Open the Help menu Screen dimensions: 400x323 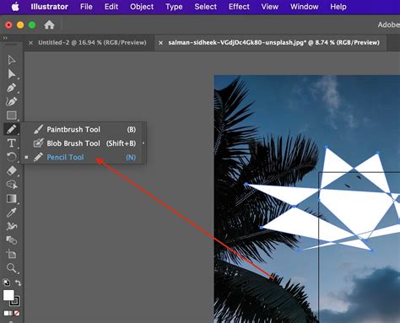click(338, 7)
